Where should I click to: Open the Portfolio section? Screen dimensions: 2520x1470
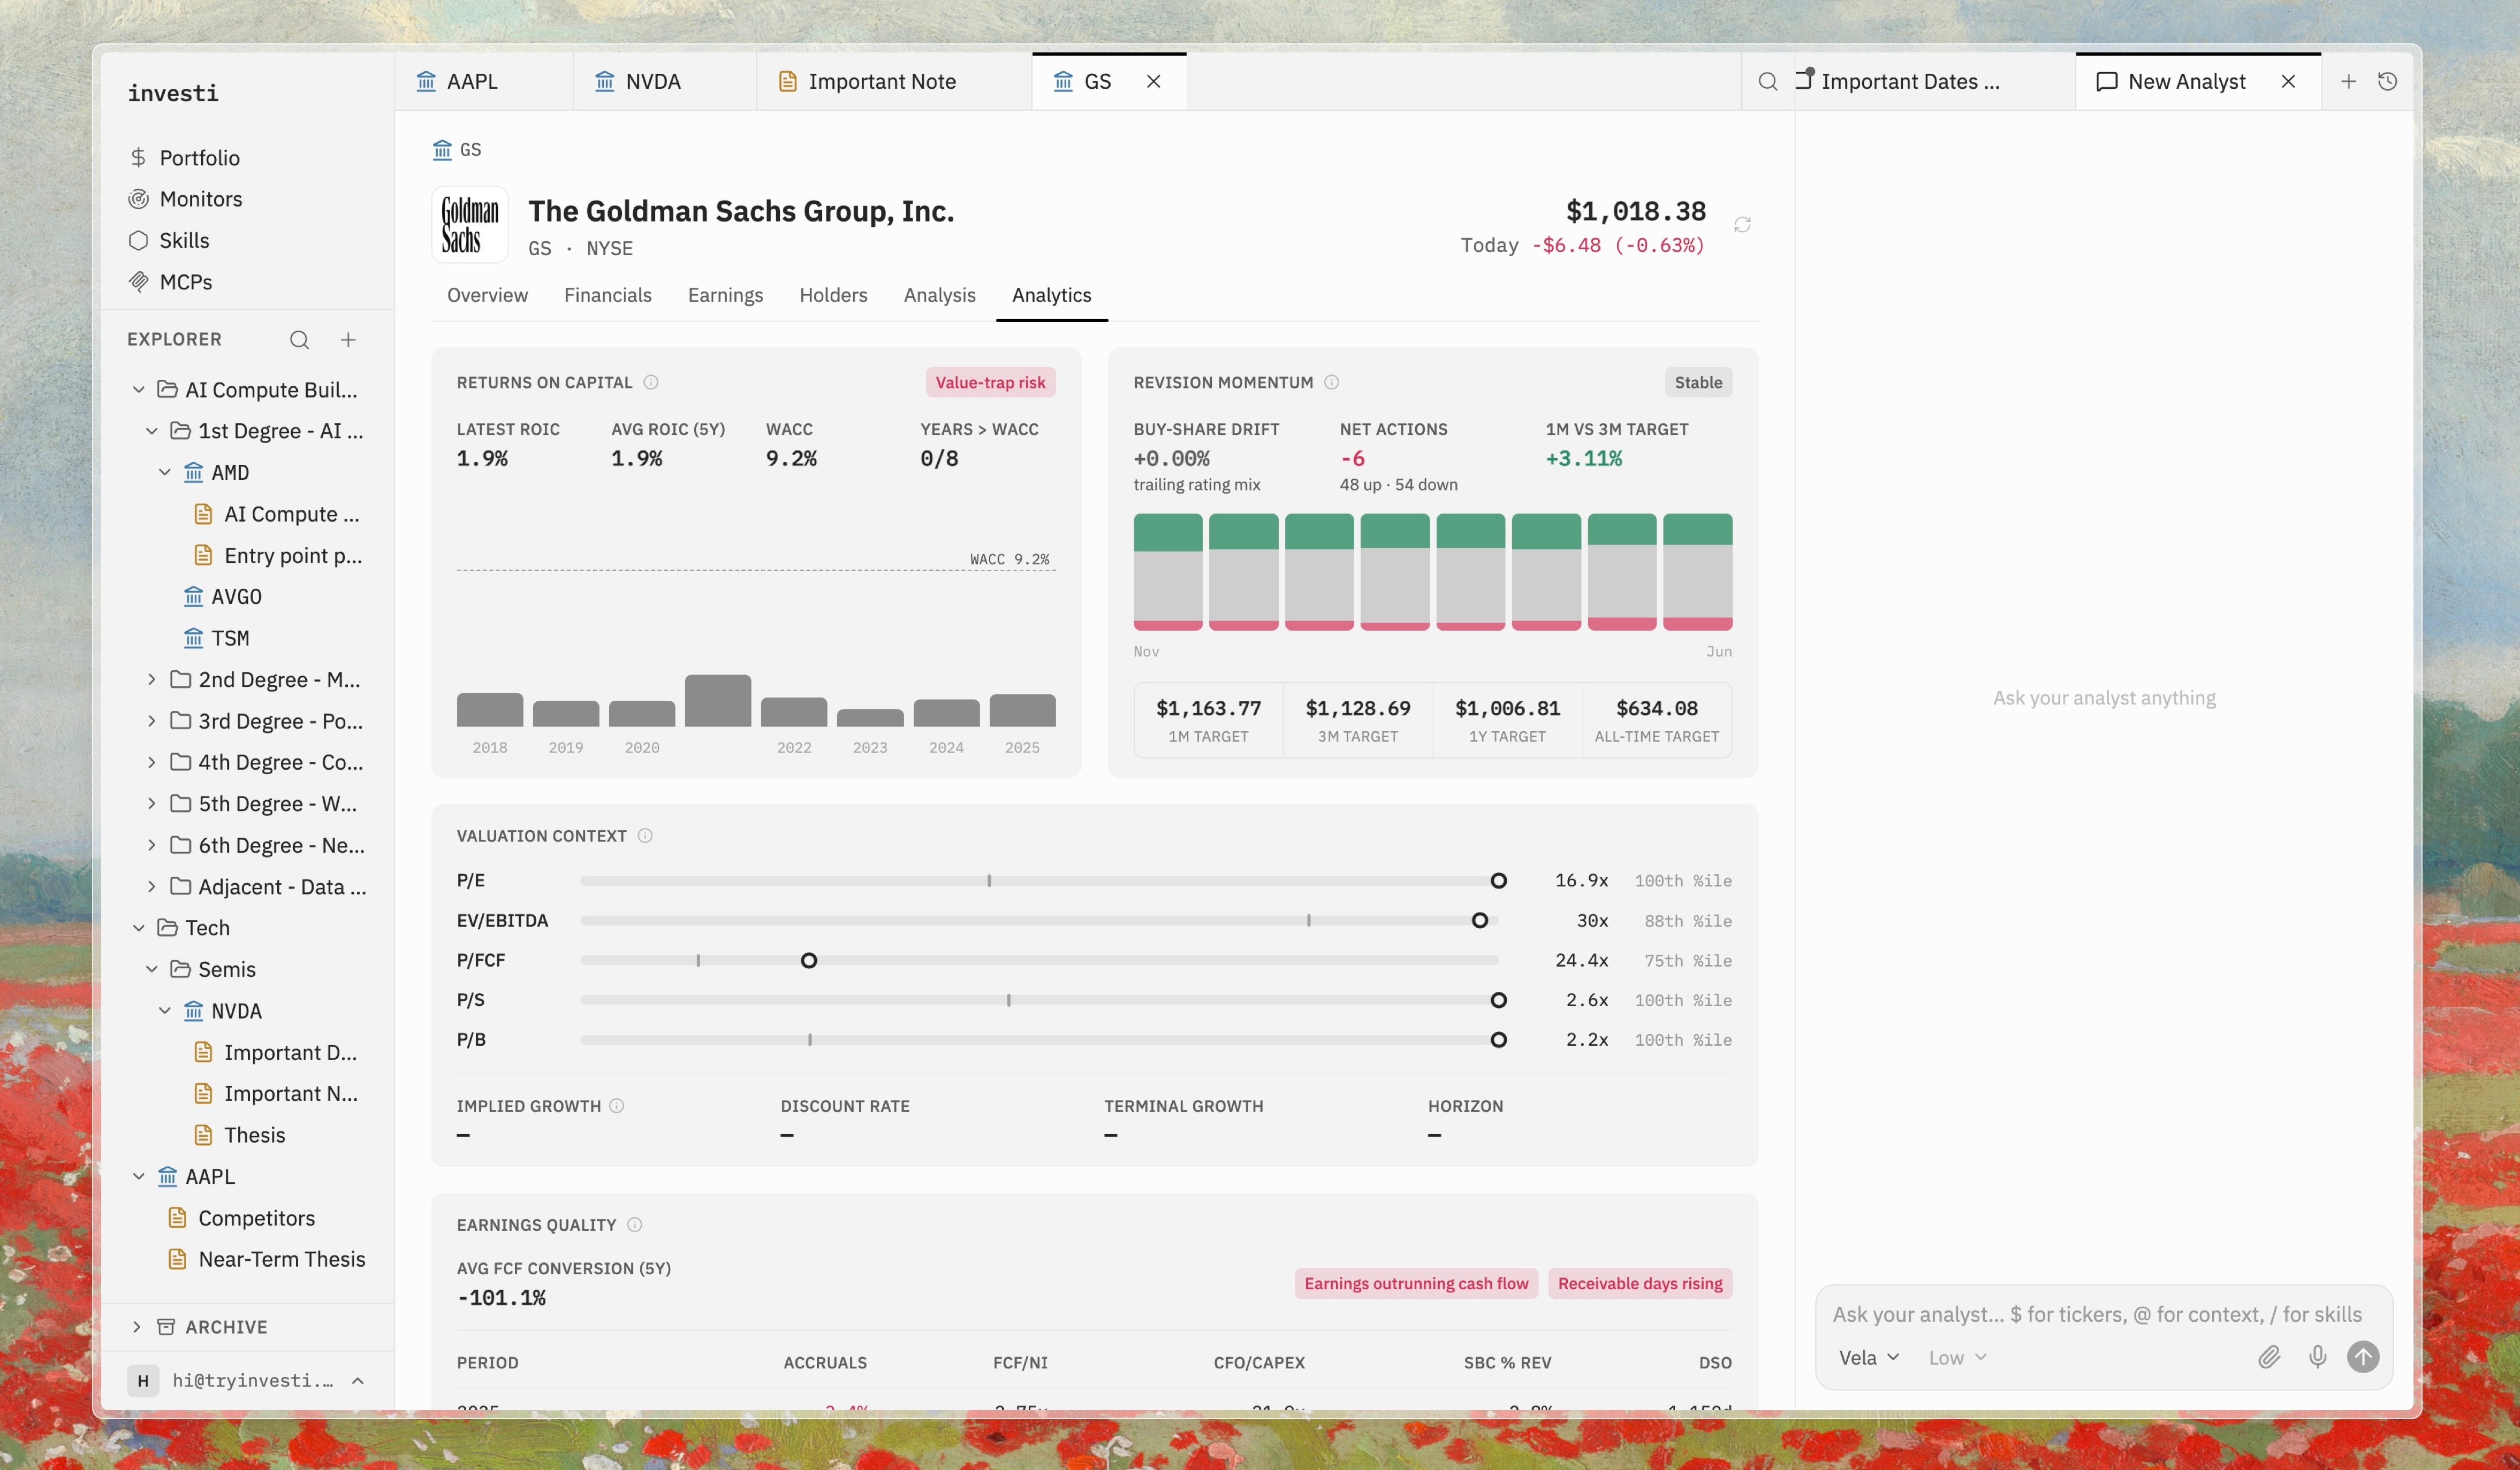coord(185,158)
